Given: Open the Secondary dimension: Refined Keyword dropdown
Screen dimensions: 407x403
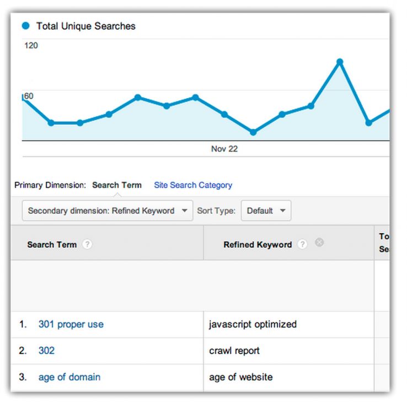Looking at the screenshot, I should click(x=108, y=211).
